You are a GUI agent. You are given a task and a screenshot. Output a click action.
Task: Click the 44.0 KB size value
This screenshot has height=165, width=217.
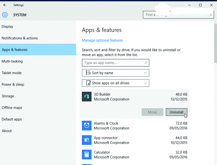click(x=181, y=138)
